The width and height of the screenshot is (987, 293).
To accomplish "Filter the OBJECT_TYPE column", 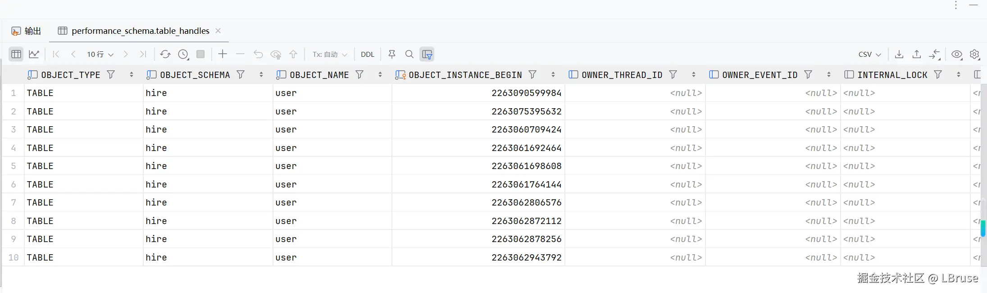I will click(x=111, y=75).
